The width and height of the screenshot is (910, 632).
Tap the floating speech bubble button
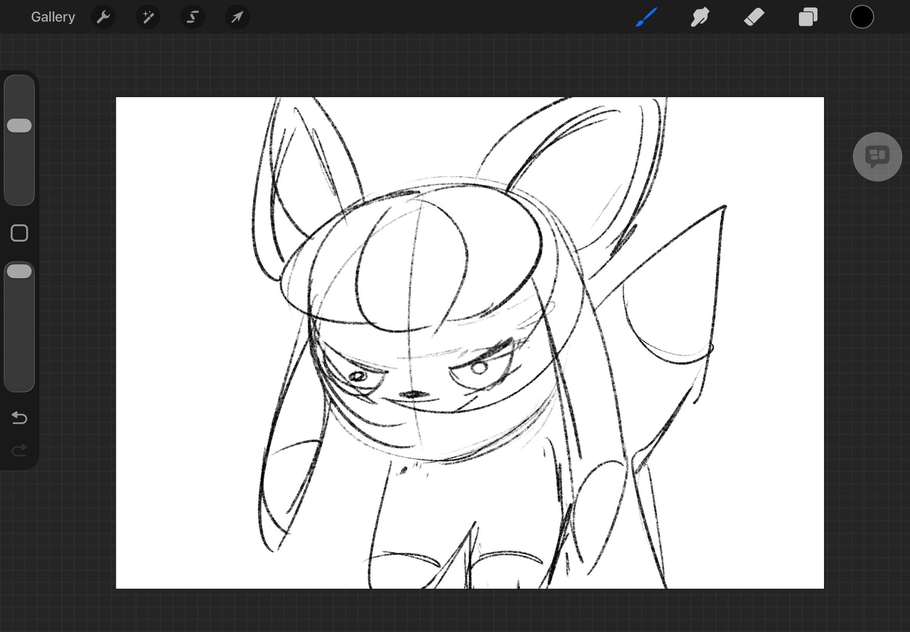coord(877,157)
